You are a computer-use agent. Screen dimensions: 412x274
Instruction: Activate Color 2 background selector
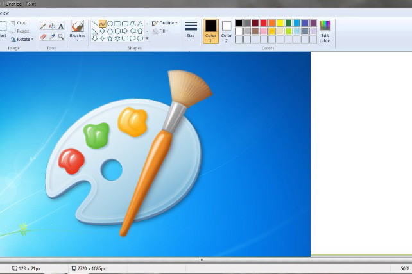click(227, 31)
